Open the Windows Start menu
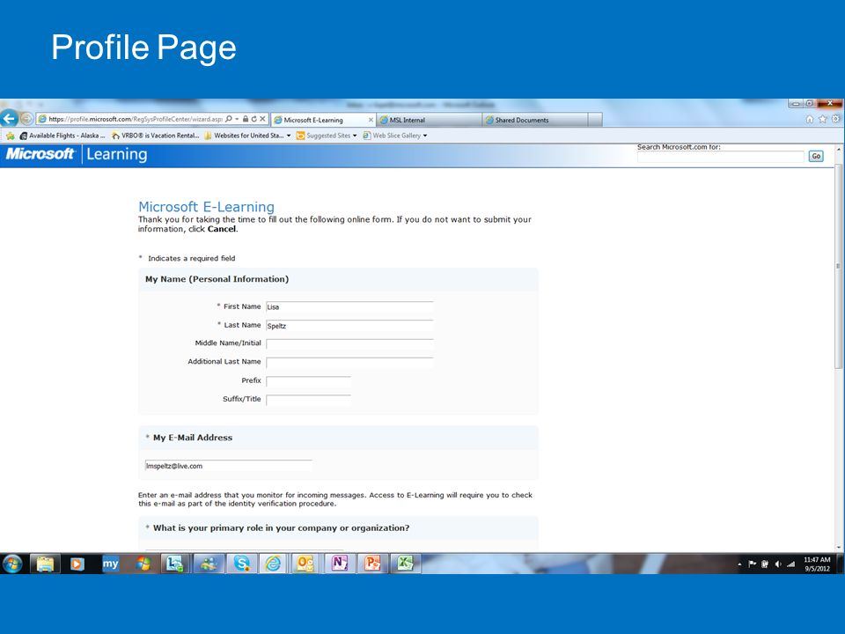 tap(13, 564)
